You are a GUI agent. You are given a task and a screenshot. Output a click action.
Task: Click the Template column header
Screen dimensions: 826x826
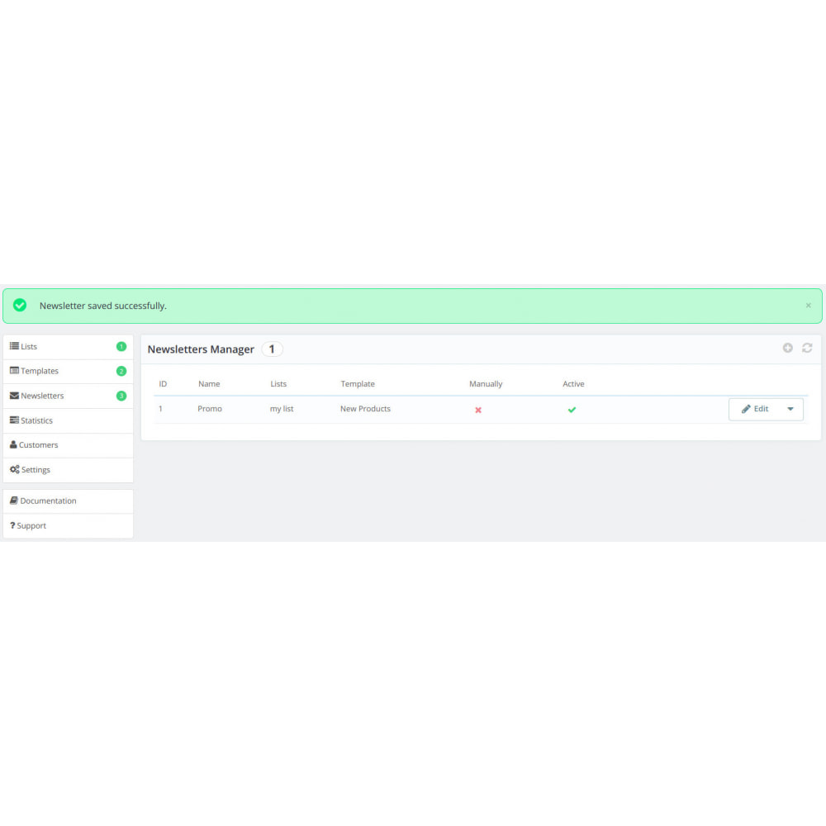tap(358, 384)
